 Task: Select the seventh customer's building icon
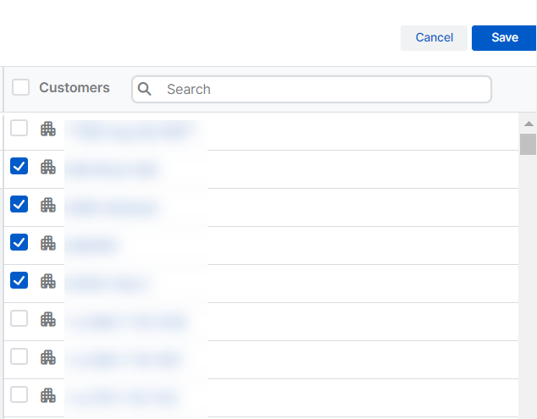pos(48,357)
